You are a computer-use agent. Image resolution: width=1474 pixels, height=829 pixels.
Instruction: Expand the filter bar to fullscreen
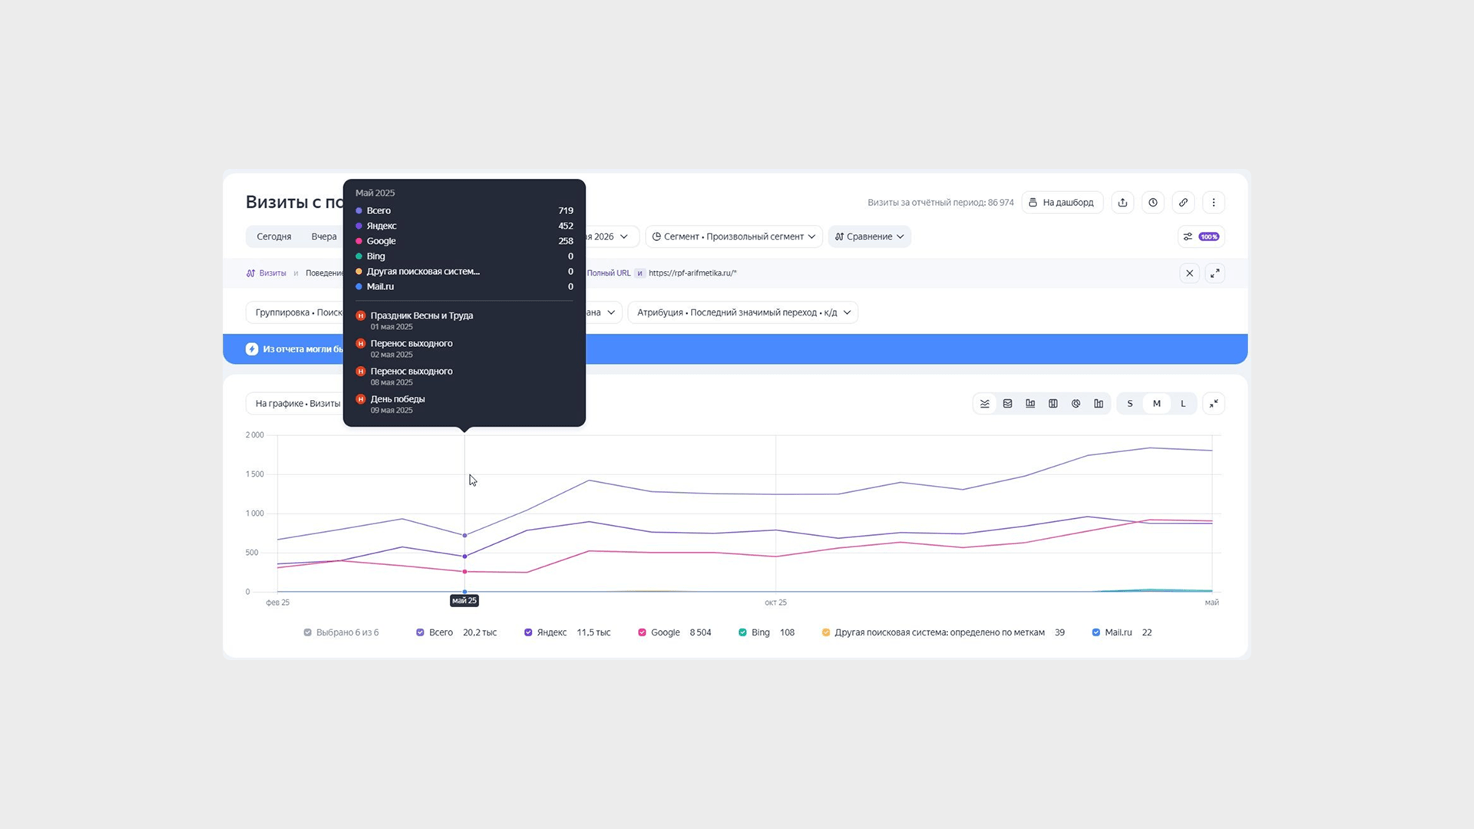pyautogui.click(x=1215, y=273)
